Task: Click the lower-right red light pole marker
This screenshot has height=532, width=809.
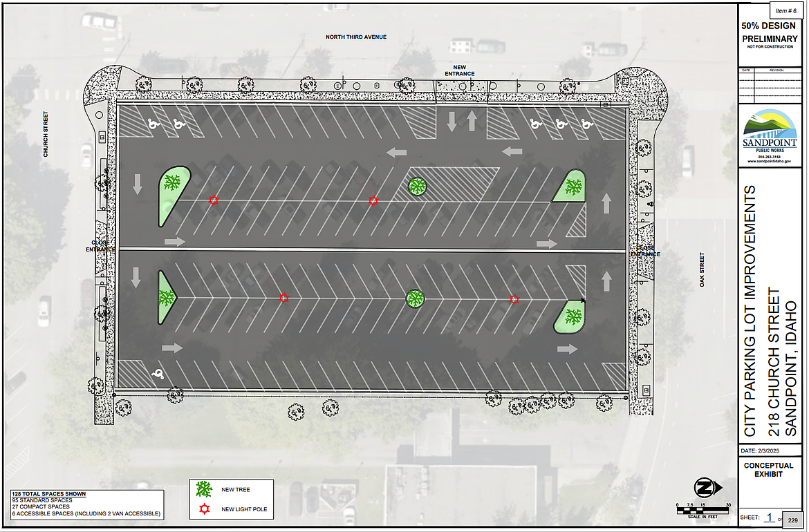Action: 514,299
